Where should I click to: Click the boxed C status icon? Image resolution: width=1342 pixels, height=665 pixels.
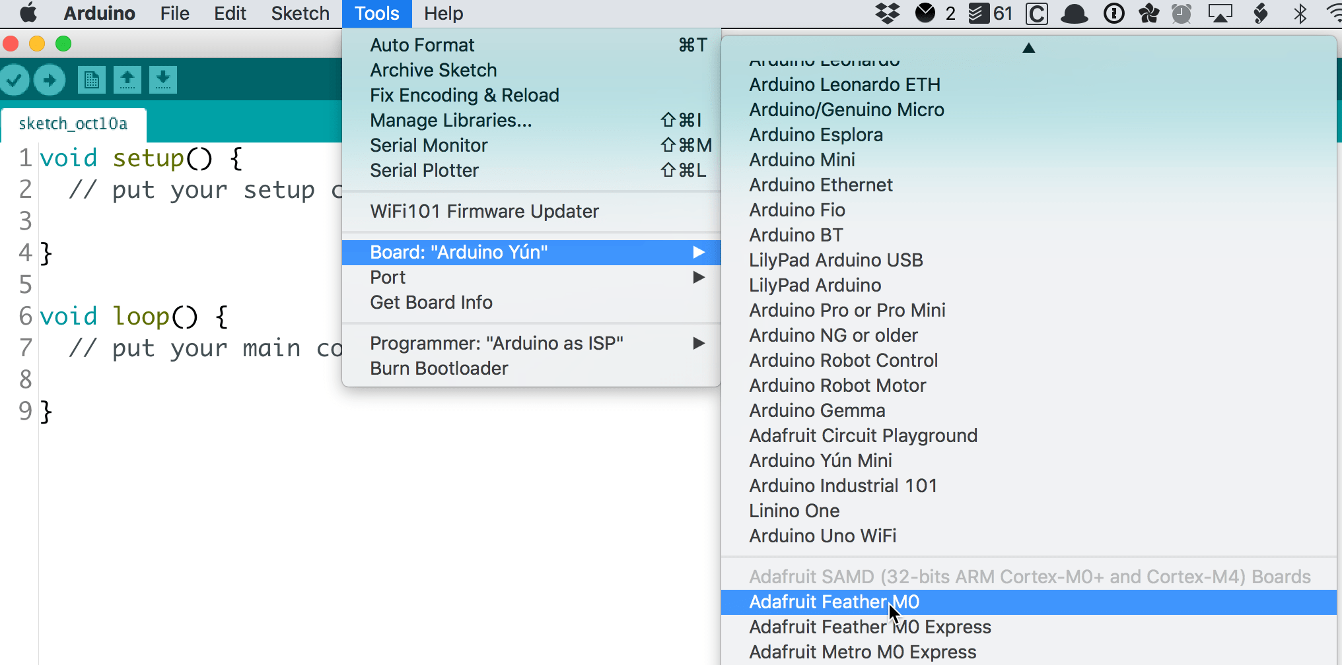pyautogui.click(x=1037, y=13)
